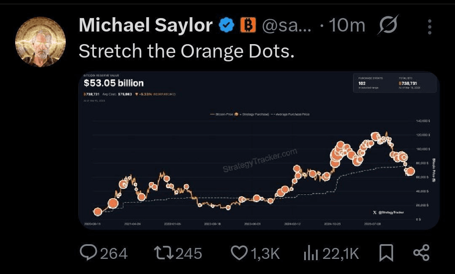455x274 pixels.
Task: Open Michael Saylor's profile avatar
Action: (x=40, y=42)
